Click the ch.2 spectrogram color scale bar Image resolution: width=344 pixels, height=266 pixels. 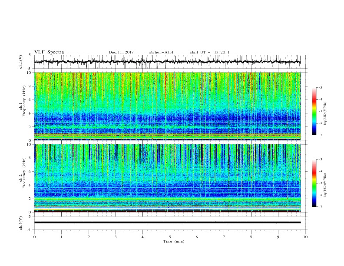point(314,183)
